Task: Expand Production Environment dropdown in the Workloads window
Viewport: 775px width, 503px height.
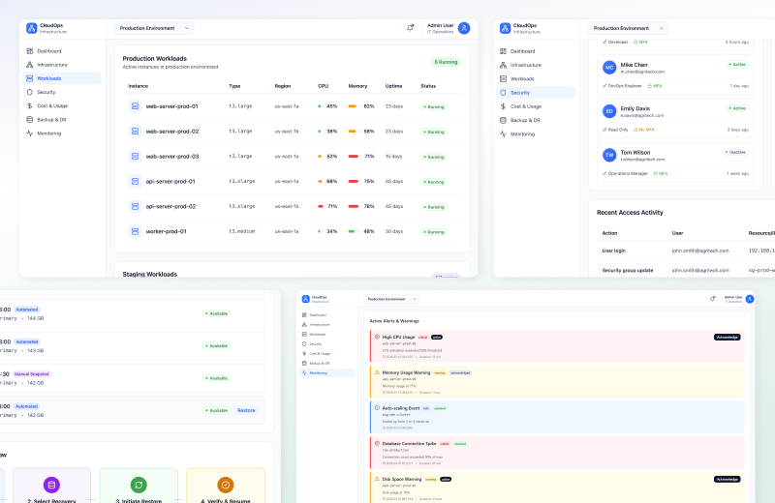Action: pyautogui.click(x=154, y=28)
